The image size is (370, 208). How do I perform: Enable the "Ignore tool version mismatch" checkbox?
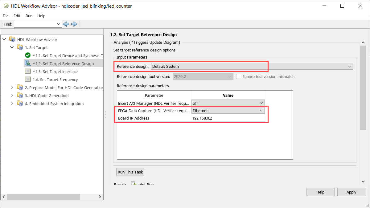[x=239, y=76]
